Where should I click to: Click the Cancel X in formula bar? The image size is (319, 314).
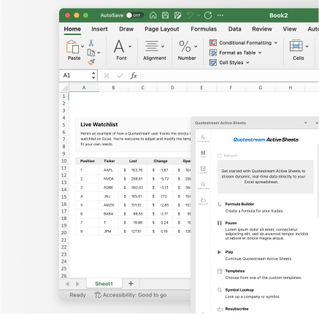click(107, 76)
